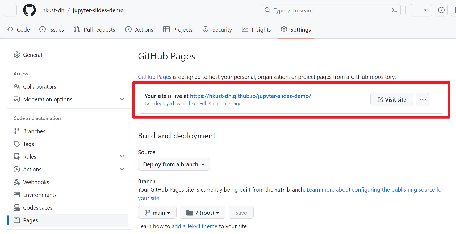Click the Visit site button
Image resolution: width=456 pixels, height=234 pixels.
click(392, 99)
